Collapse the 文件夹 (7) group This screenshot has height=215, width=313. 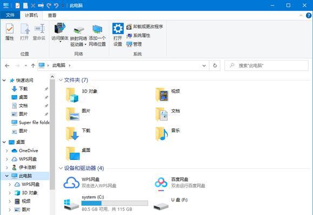tap(60, 80)
